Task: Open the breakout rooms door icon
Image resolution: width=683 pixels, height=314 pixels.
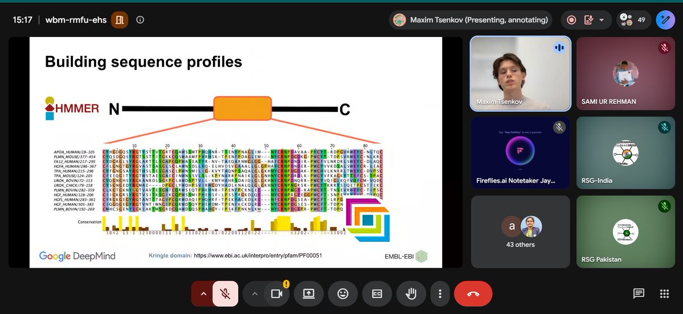Action: point(120,20)
